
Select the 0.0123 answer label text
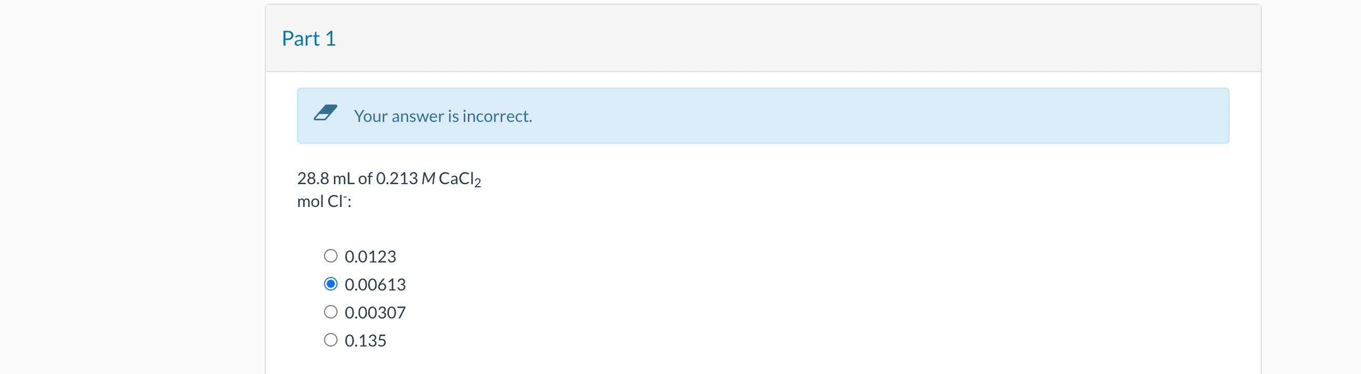pyautogui.click(x=371, y=256)
